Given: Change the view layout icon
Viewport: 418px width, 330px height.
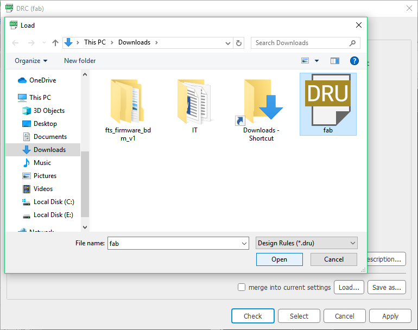Looking at the screenshot, I should (x=305, y=61).
